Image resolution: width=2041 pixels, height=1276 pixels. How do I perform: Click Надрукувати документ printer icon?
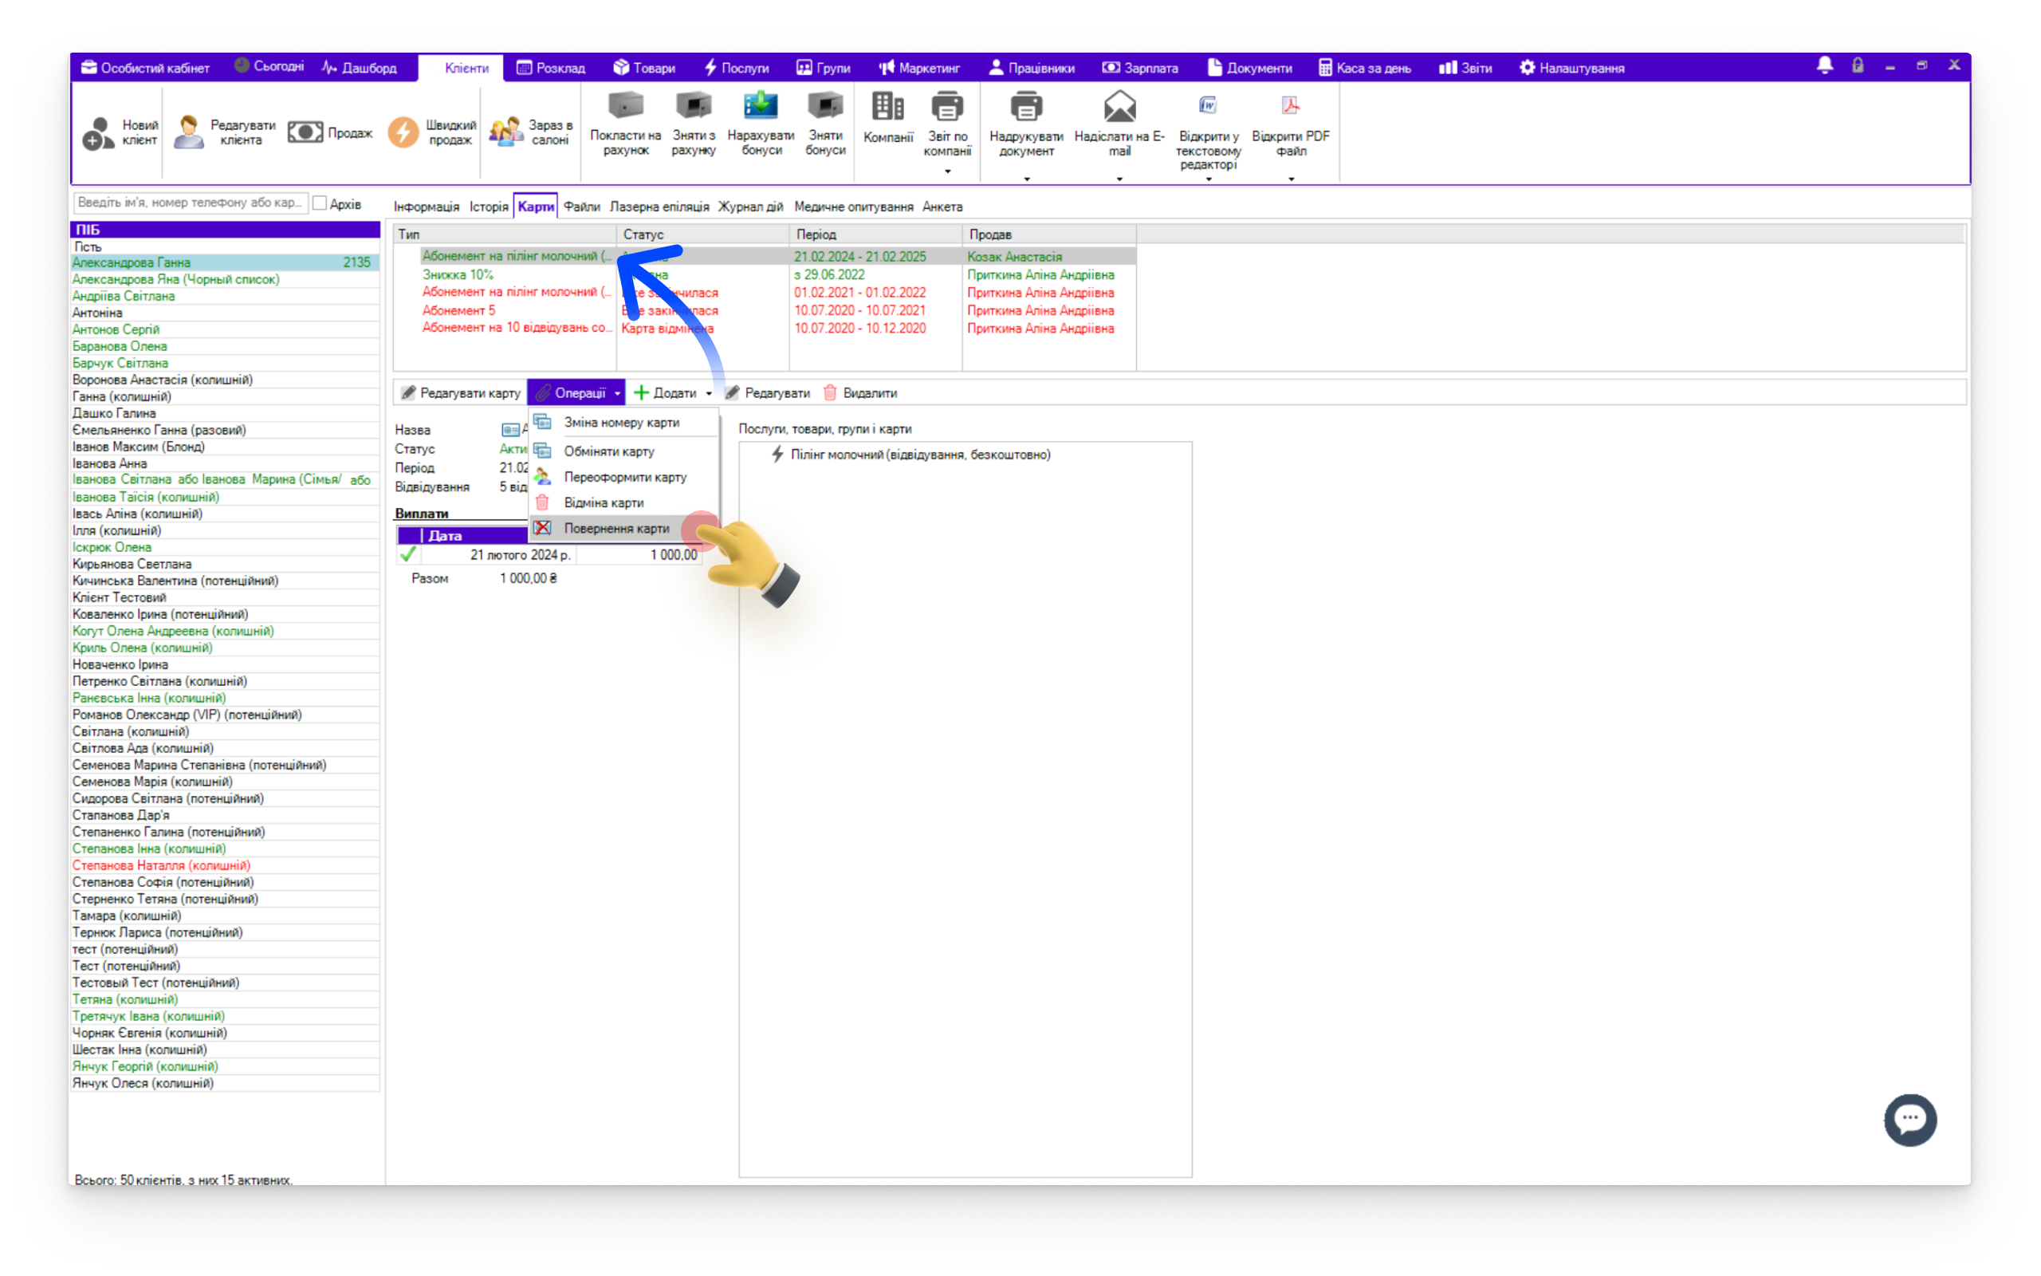point(1026,106)
